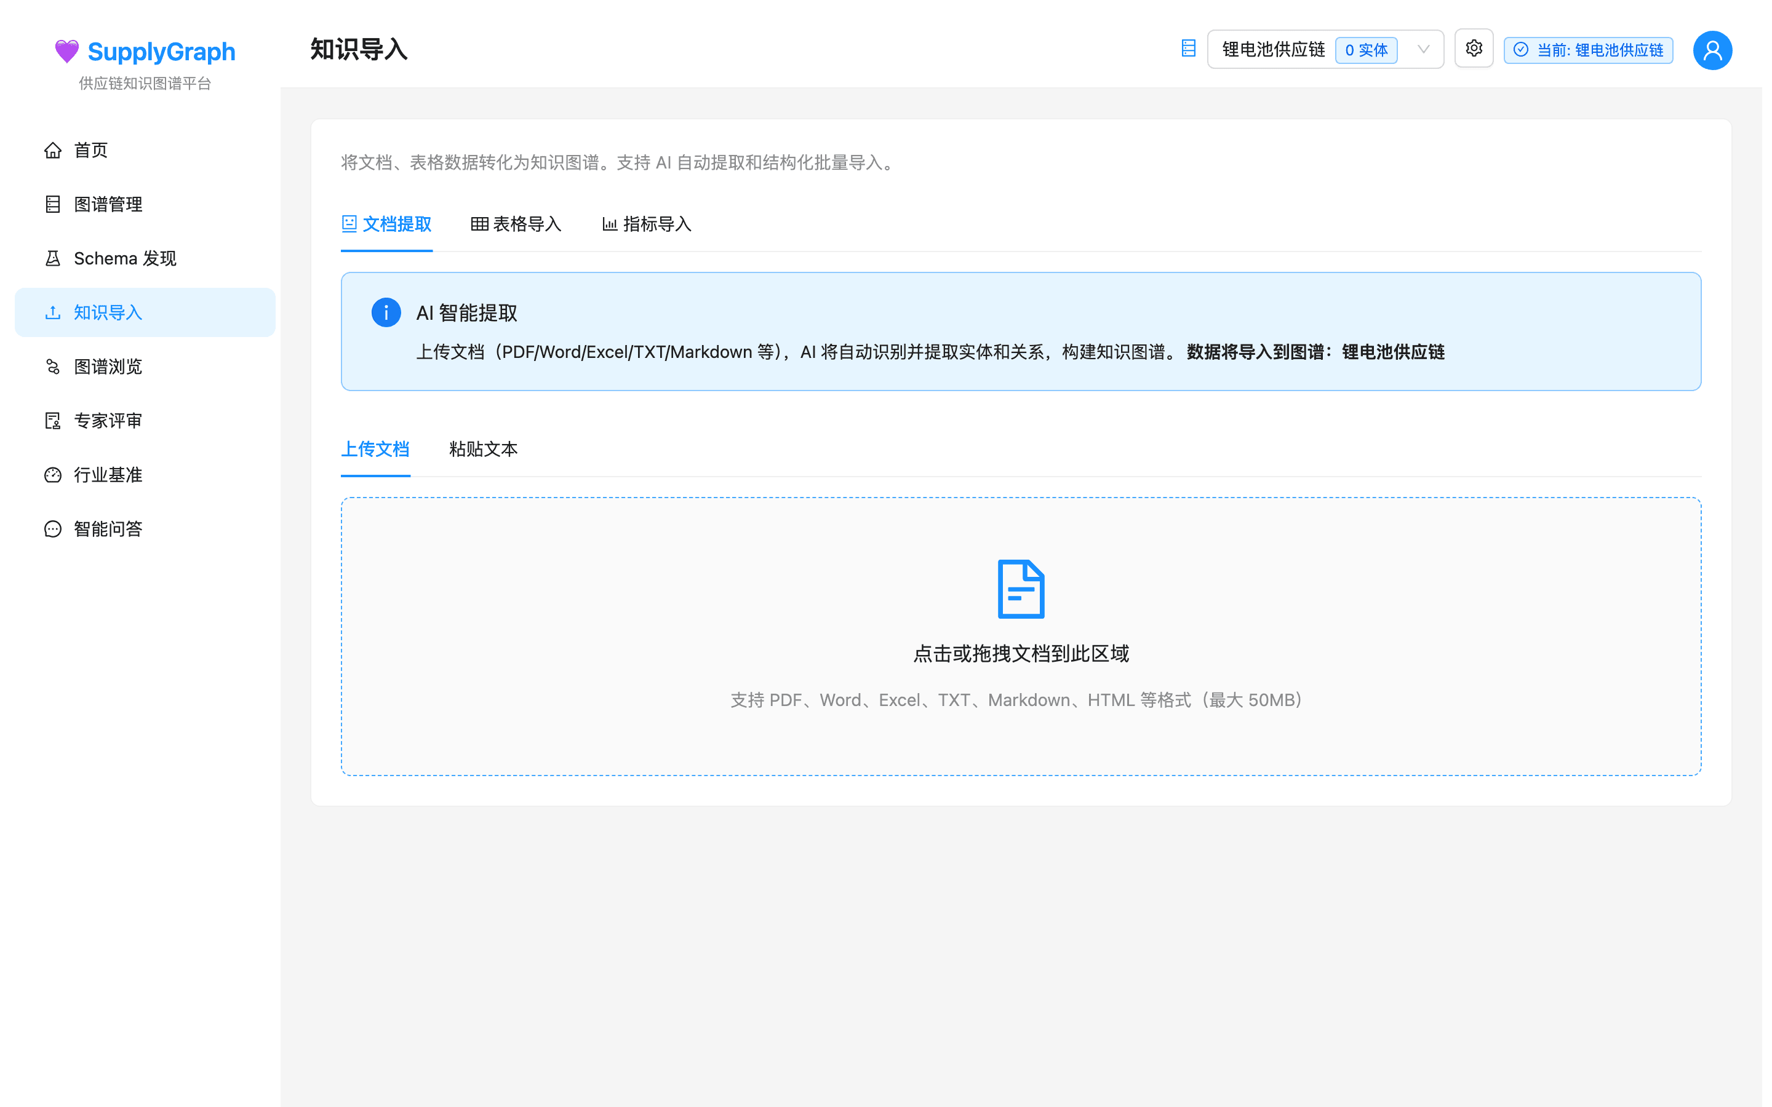
Task: Click the 当前: 锂电池供应链 badge
Action: pos(1587,50)
